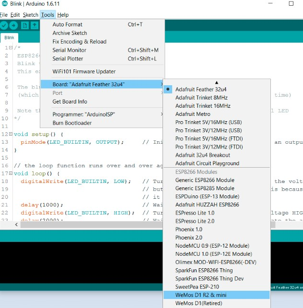Choose Archive Sketch

[x=103, y=33]
